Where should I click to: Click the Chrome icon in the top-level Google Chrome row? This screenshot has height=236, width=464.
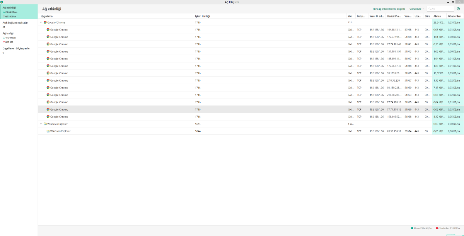[x=45, y=22]
